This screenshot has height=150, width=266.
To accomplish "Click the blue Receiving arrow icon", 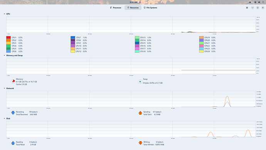I will coord(13,113).
